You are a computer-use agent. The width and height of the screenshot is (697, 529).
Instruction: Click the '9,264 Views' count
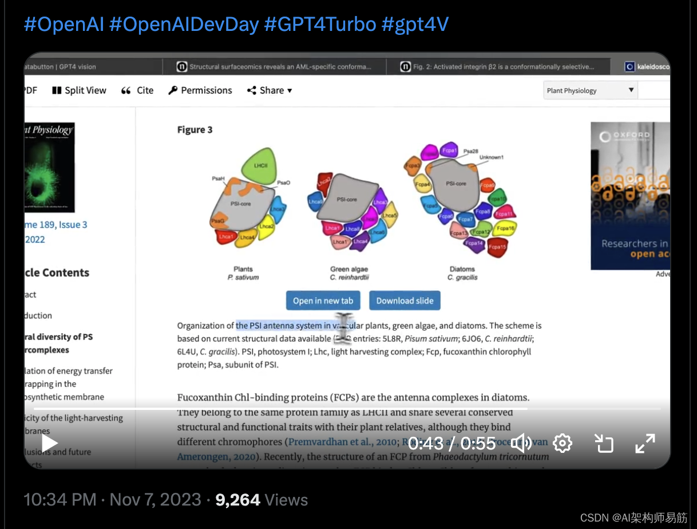(x=262, y=500)
